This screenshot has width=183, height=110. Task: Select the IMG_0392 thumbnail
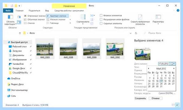(x=115, y=49)
